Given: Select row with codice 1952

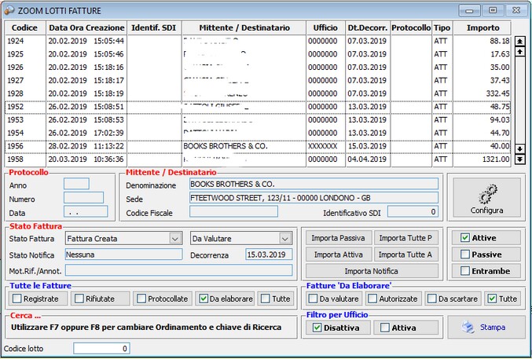Looking at the screenshot, I should [258, 107].
